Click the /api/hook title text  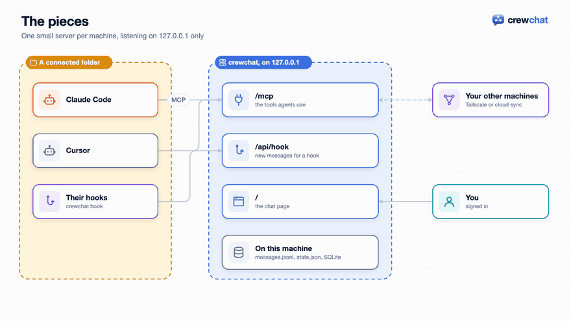pos(272,147)
